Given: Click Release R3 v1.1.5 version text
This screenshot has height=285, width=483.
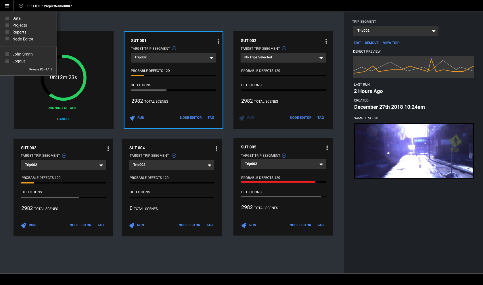Looking at the screenshot, I should (41, 69).
